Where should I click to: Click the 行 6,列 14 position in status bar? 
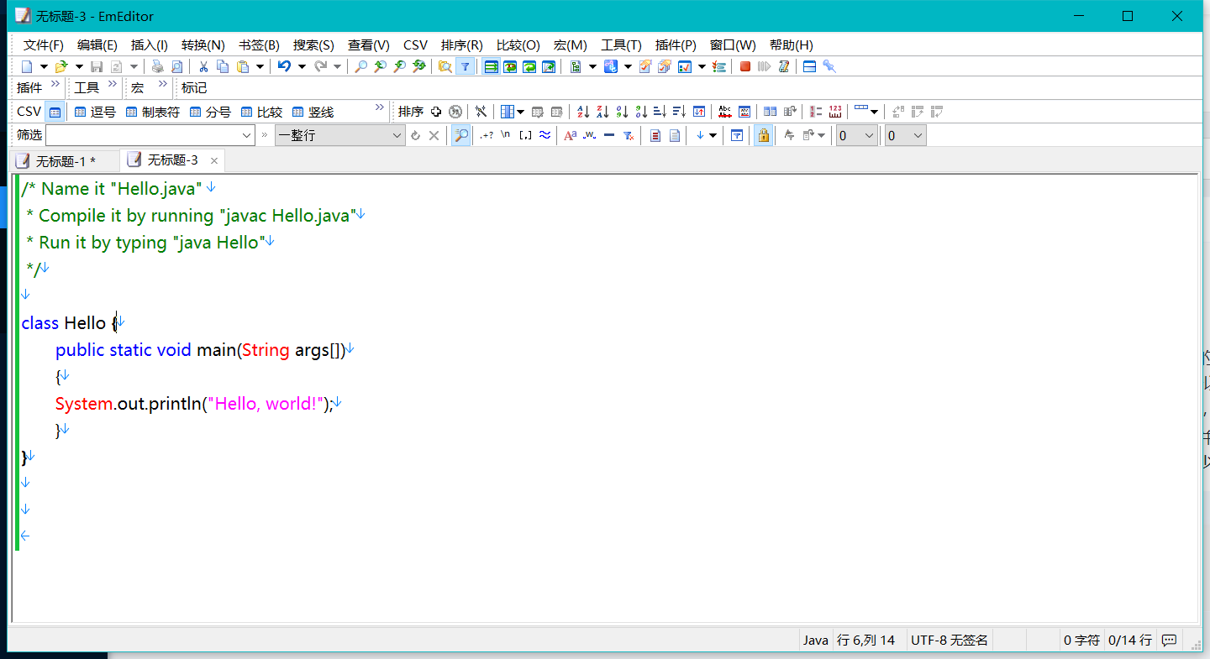click(866, 640)
